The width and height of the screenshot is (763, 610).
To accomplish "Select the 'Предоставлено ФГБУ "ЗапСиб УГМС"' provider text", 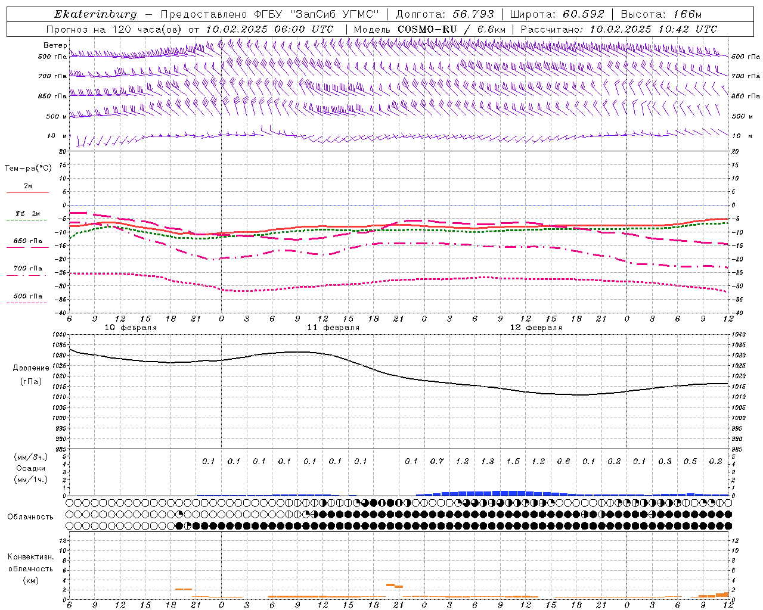I will coord(270,14).
